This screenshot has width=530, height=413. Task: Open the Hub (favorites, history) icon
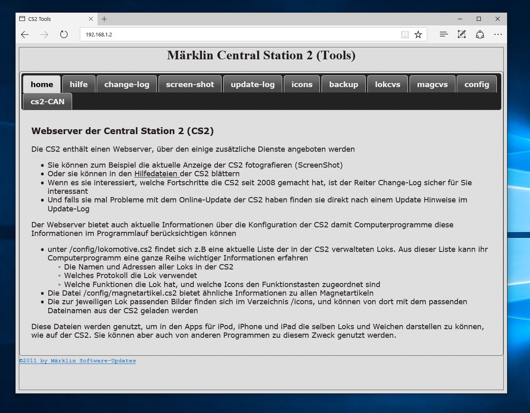444,34
